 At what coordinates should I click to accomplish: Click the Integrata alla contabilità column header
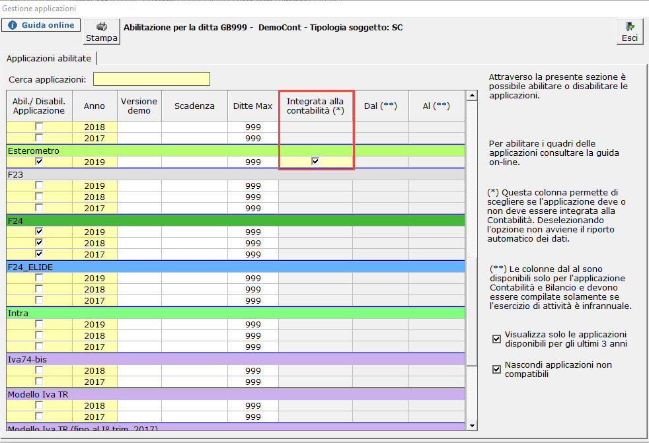[x=316, y=106]
